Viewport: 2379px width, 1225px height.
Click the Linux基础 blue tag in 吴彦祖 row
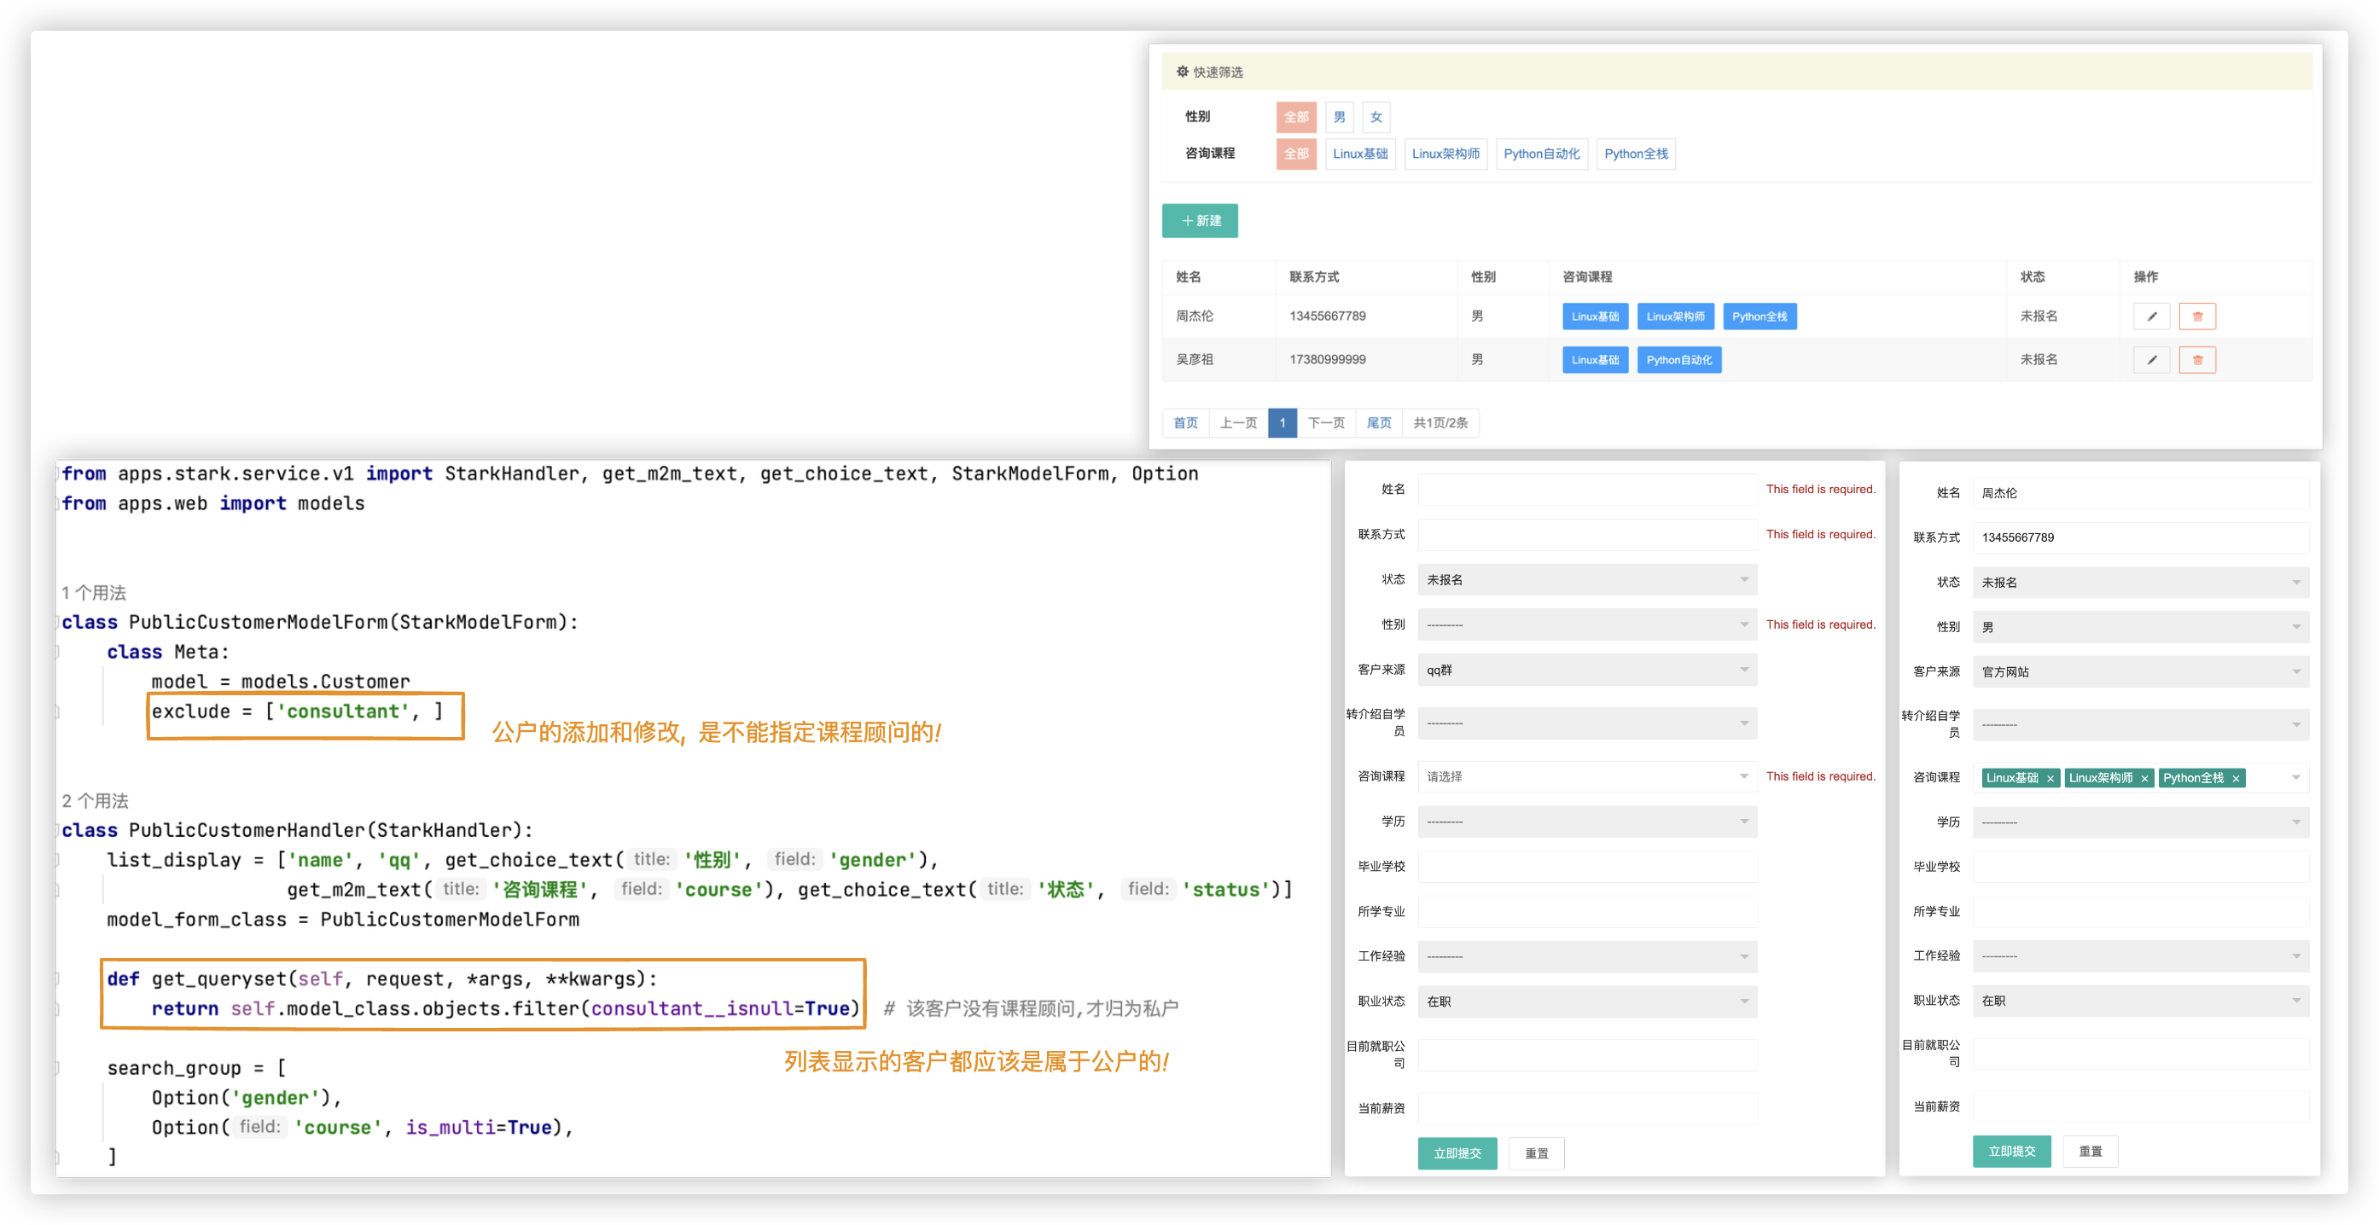[1595, 360]
